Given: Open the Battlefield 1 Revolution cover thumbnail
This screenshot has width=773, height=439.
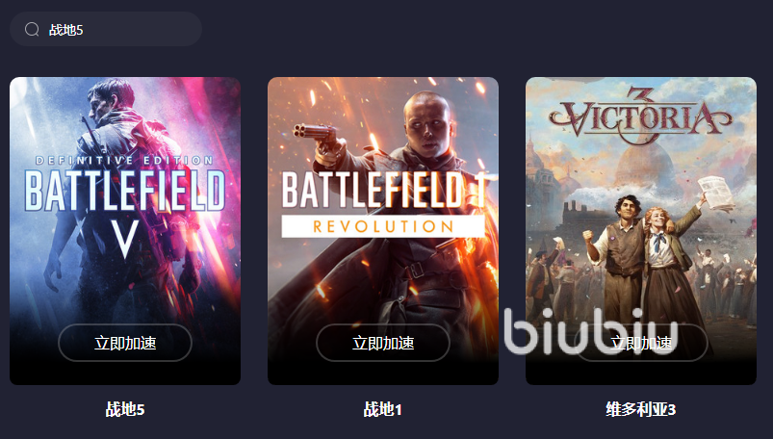Looking at the screenshot, I should click(x=383, y=231).
